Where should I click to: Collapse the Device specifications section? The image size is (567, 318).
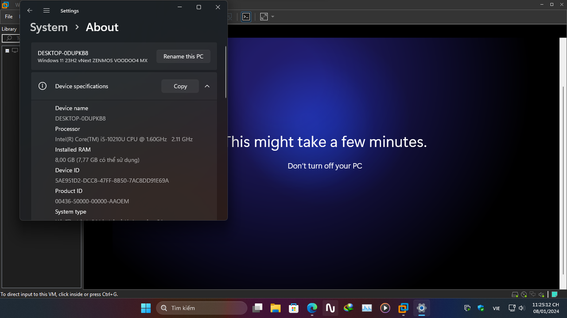207,86
